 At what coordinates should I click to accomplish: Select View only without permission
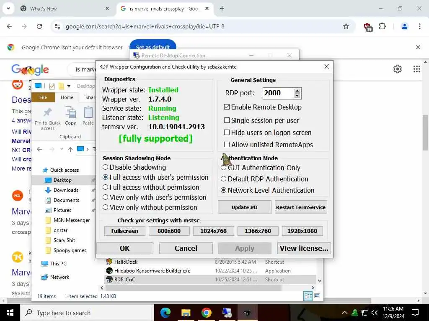[105, 207]
